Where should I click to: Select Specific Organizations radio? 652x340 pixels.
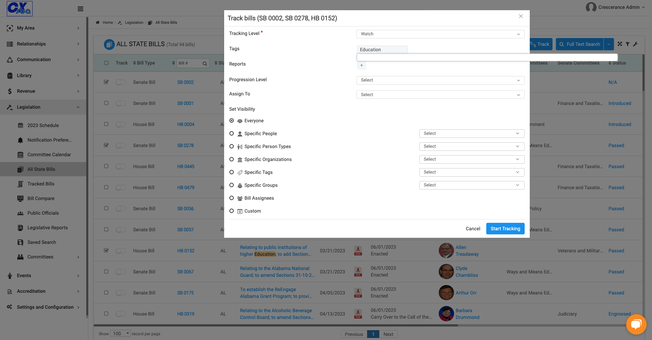pos(232,159)
